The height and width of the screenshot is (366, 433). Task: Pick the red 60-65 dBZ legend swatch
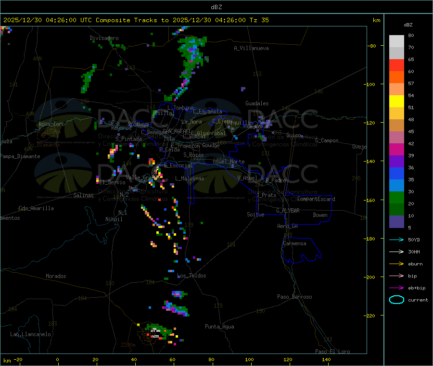[396, 65]
